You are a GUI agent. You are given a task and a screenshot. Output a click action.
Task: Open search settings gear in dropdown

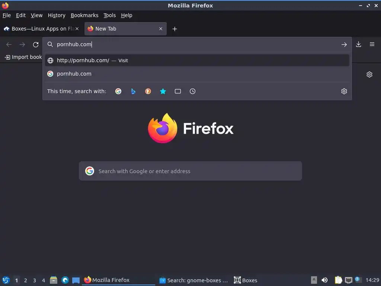(x=344, y=91)
